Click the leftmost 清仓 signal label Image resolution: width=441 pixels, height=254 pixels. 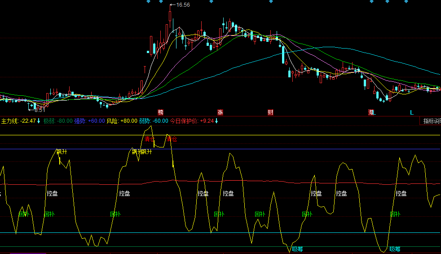coord(149,139)
